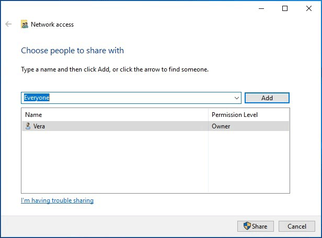
Task: Open "I'm having trouble sharing" link
Action: pyautogui.click(x=57, y=200)
